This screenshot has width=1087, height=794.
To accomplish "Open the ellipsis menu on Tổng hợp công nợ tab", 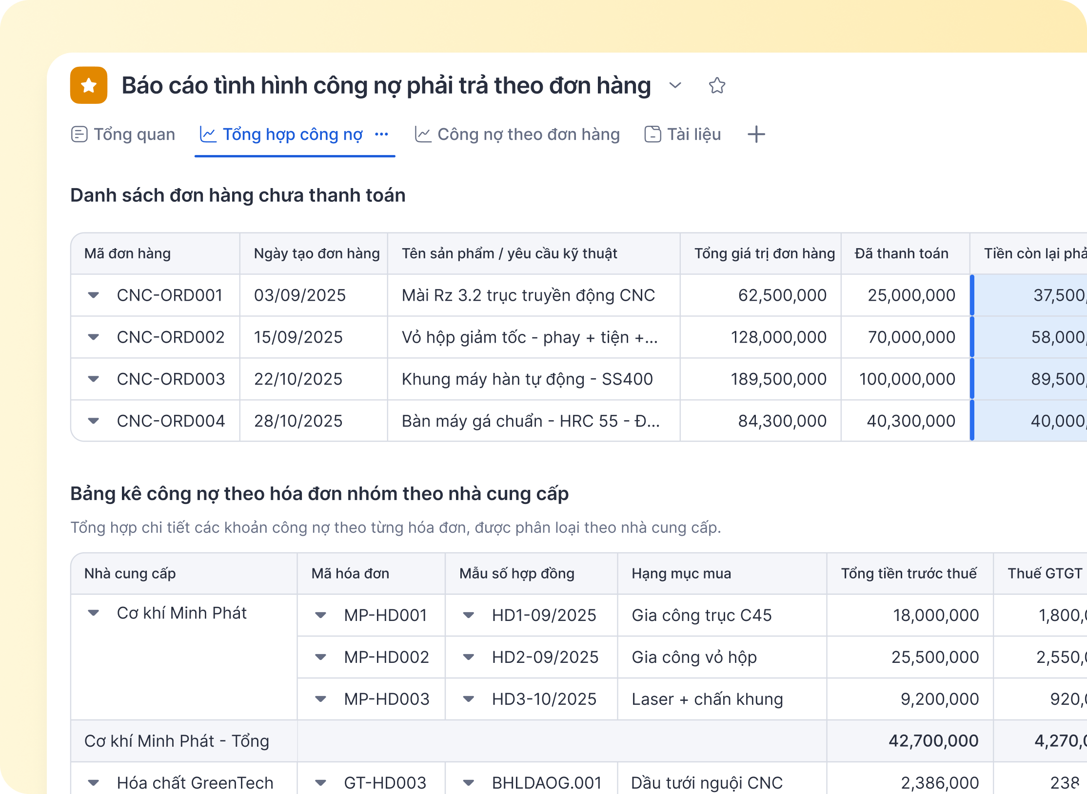I will tap(381, 135).
